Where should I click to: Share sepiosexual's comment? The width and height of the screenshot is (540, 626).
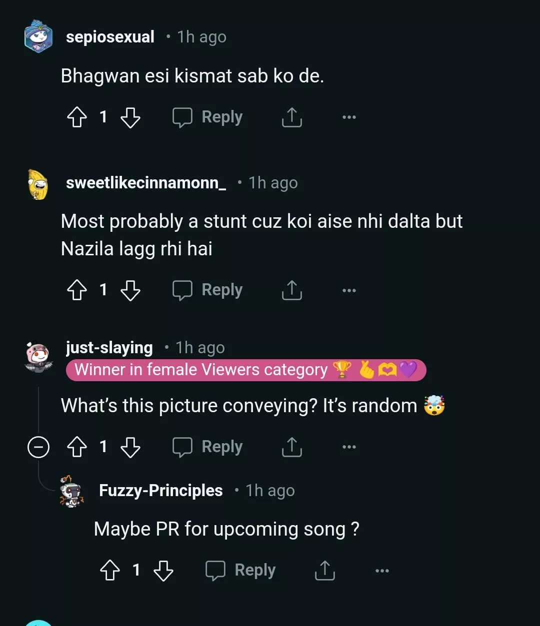292,117
